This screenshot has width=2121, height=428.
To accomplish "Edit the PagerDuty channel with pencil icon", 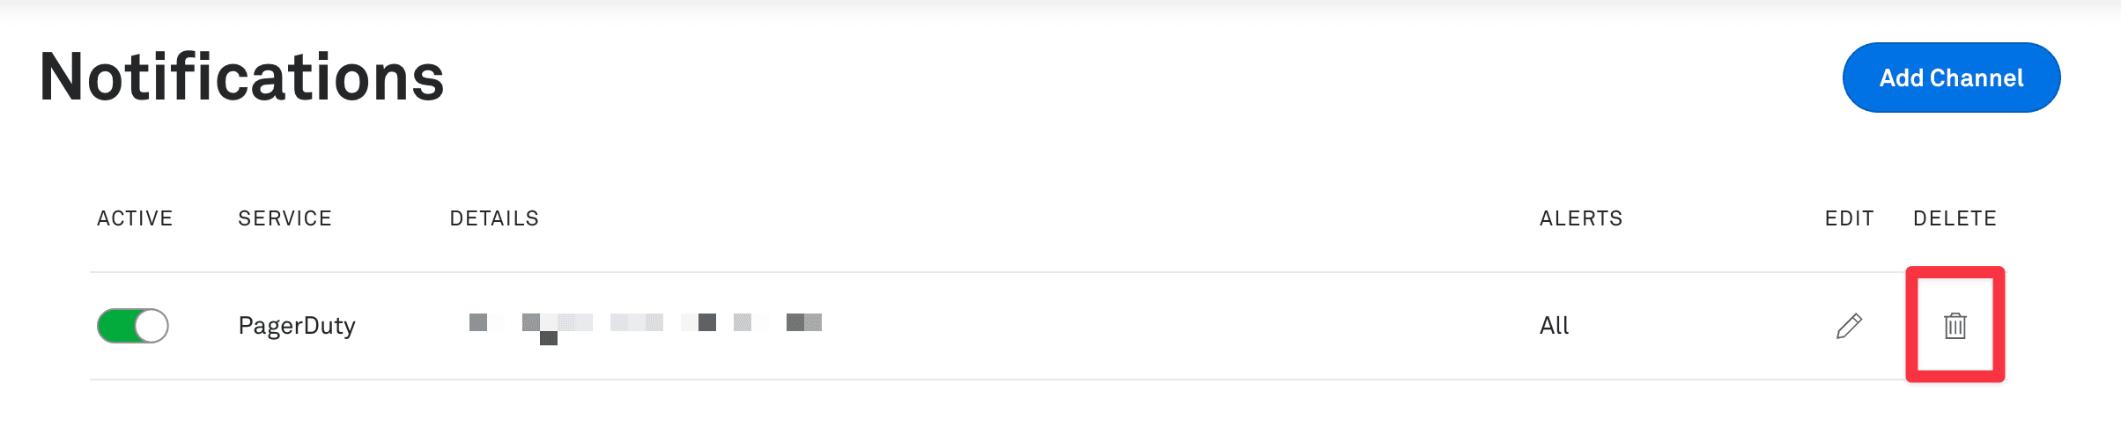I will pos(1849,326).
